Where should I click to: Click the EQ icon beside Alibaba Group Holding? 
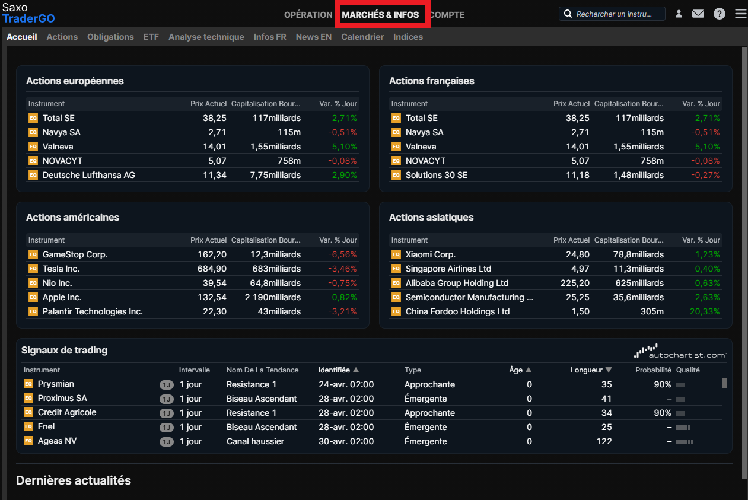pyautogui.click(x=396, y=283)
